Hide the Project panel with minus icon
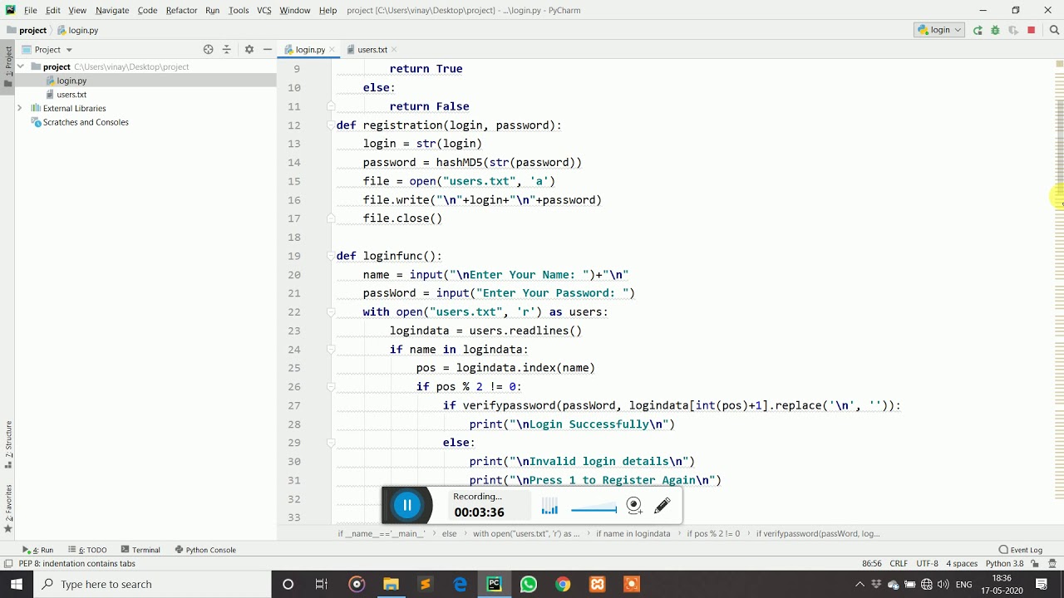 (267, 49)
